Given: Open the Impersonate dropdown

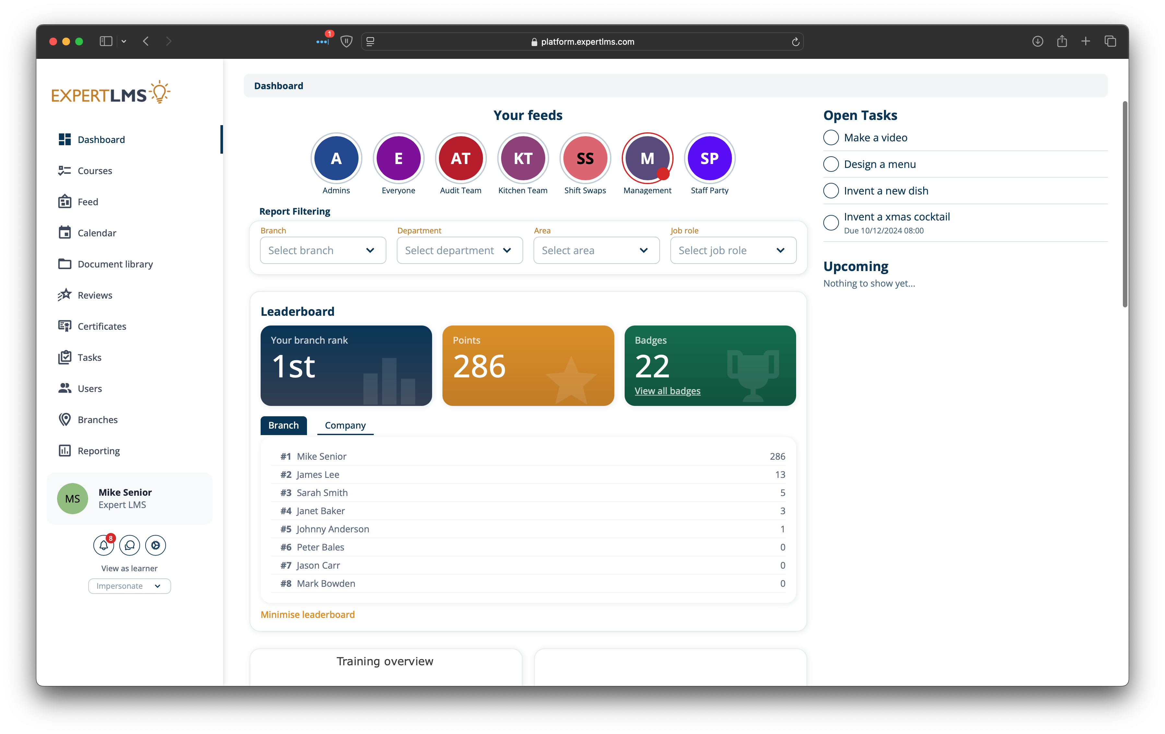Looking at the screenshot, I should (129, 586).
